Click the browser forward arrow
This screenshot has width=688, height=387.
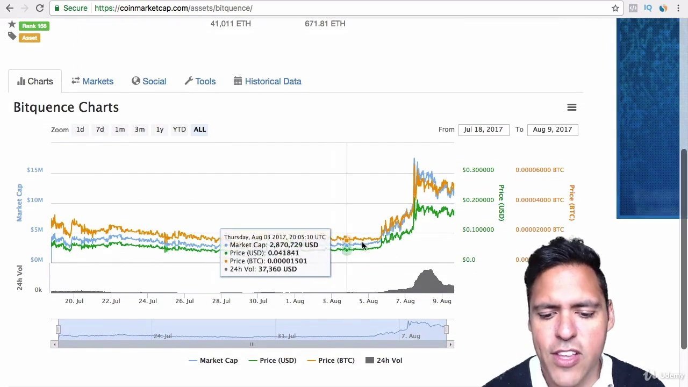click(x=24, y=8)
